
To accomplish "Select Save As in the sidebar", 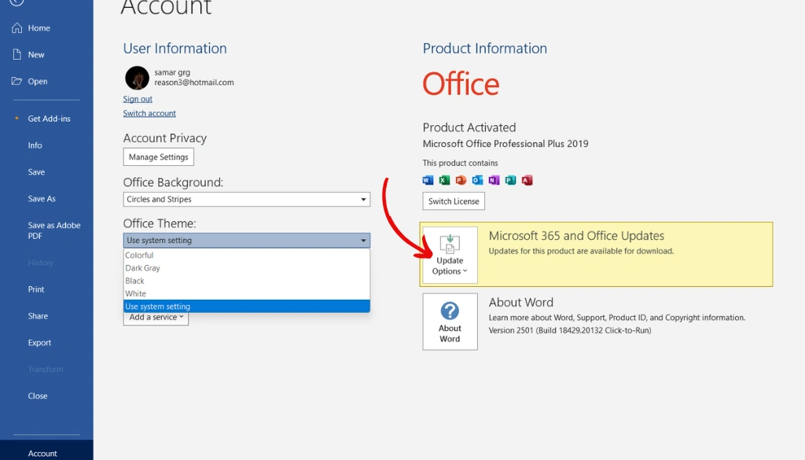I will [x=42, y=199].
